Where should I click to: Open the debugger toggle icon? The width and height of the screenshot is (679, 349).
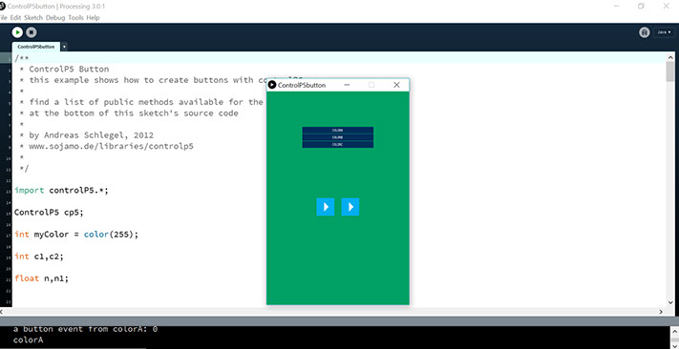[645, 32]
